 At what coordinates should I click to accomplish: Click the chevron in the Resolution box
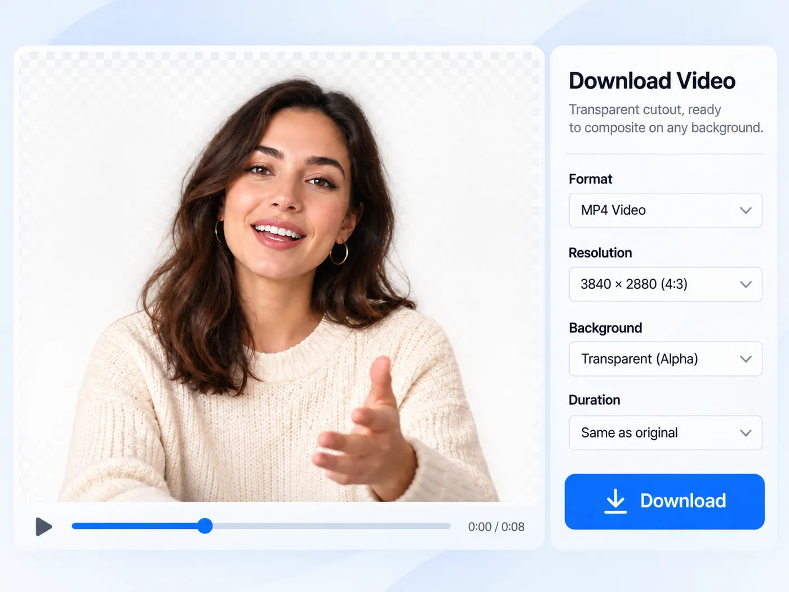click(x=746, y=284)
